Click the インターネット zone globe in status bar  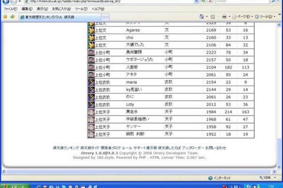210,178
